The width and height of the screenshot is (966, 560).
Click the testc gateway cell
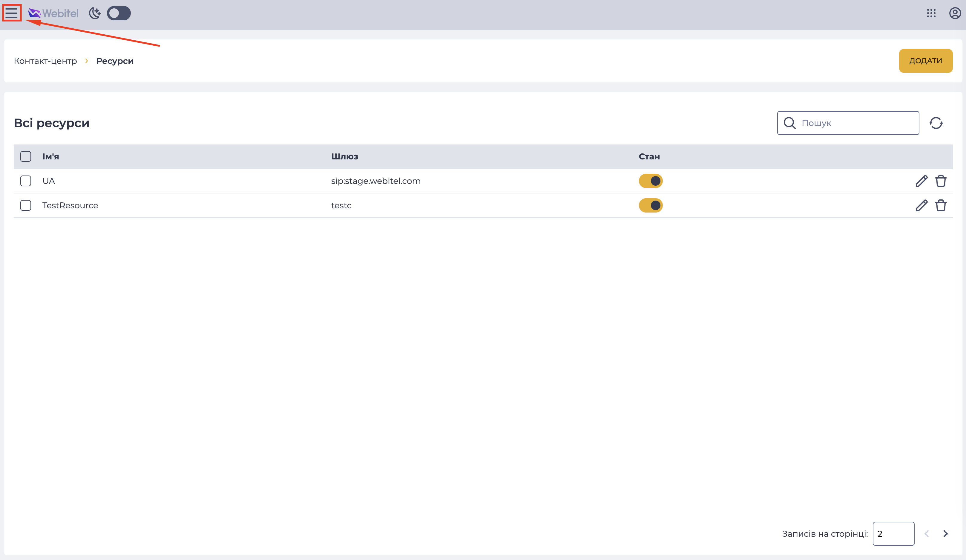341,205
